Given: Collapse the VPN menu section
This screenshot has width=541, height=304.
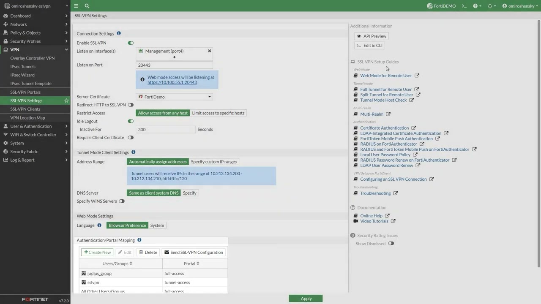Looking at the screenshot, I should click(x=35, y=49).
